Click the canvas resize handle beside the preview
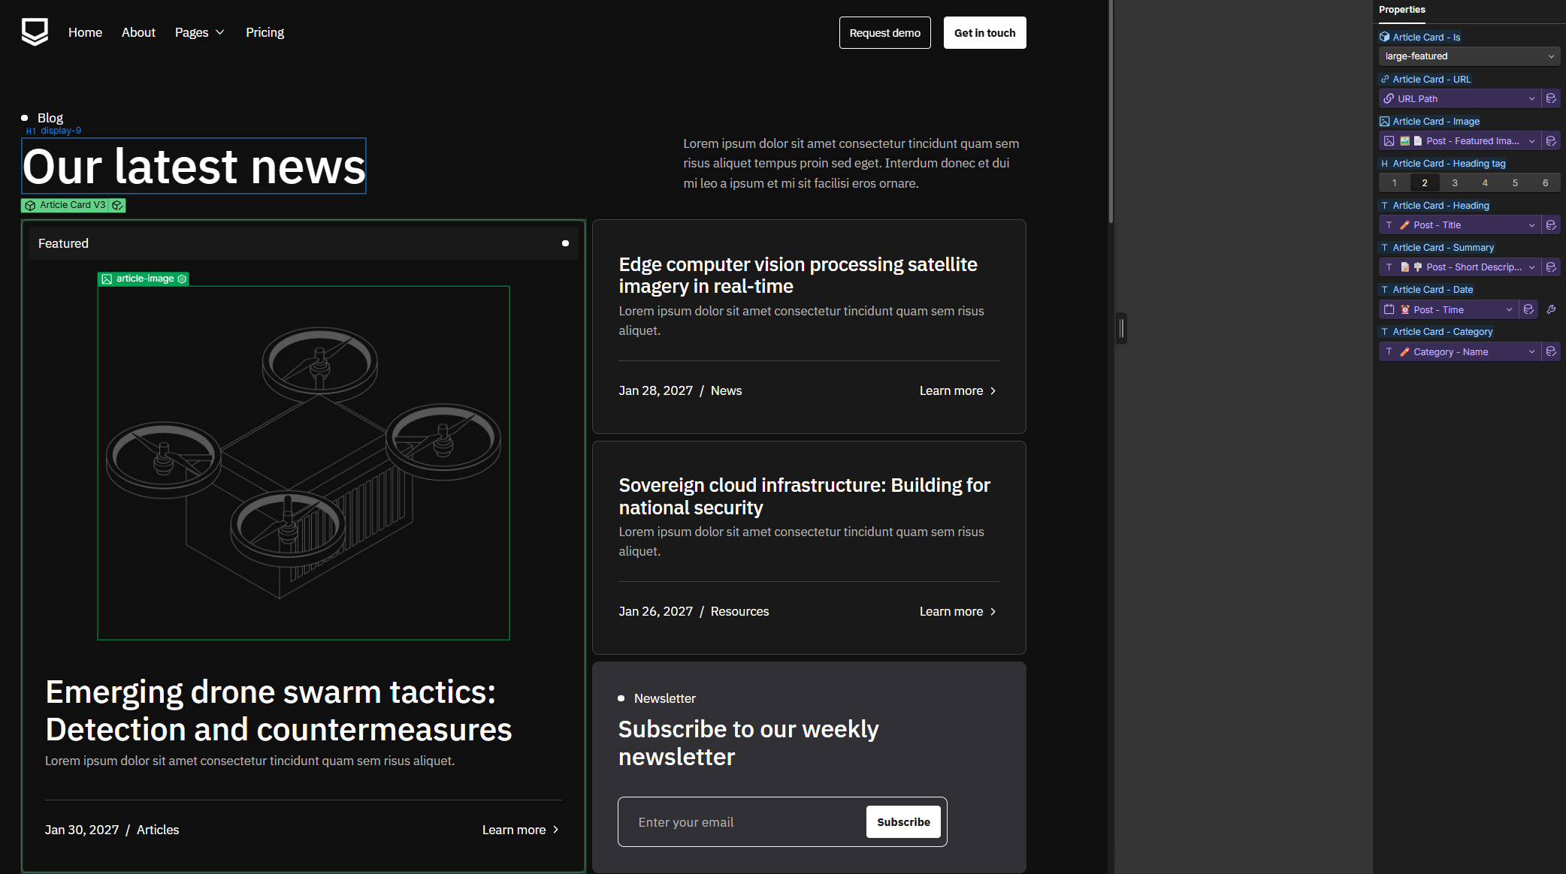 pyautogui.click(x=1121, y=328)
